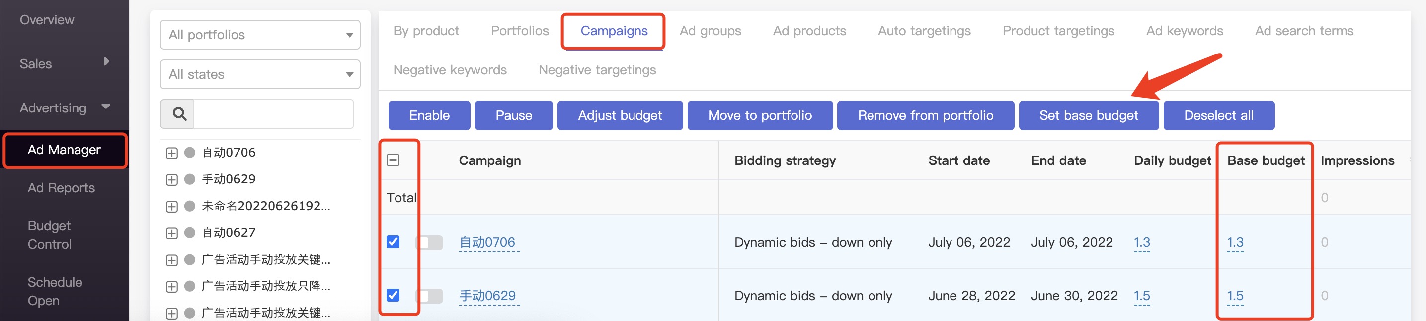1426x321 pixels.
Task: Expand the 手动0629 tree node
Action: pyautogui.click(x=171, y=180)
